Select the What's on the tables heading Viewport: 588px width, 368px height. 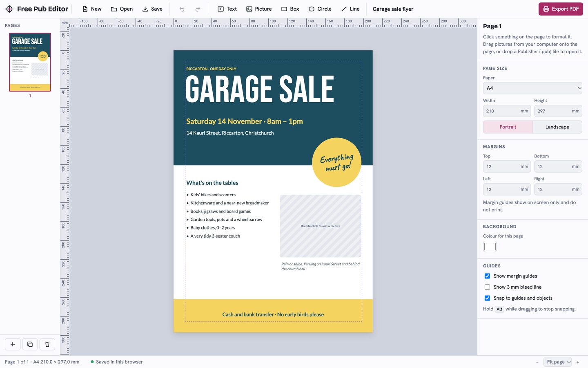212,183
